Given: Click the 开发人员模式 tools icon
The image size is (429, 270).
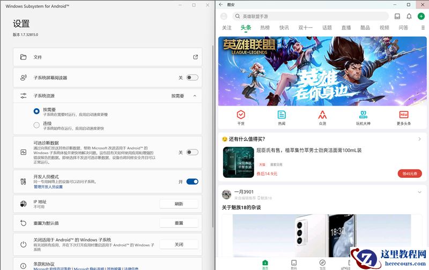Looking at the screenshot, I should [x=23, y=182].
